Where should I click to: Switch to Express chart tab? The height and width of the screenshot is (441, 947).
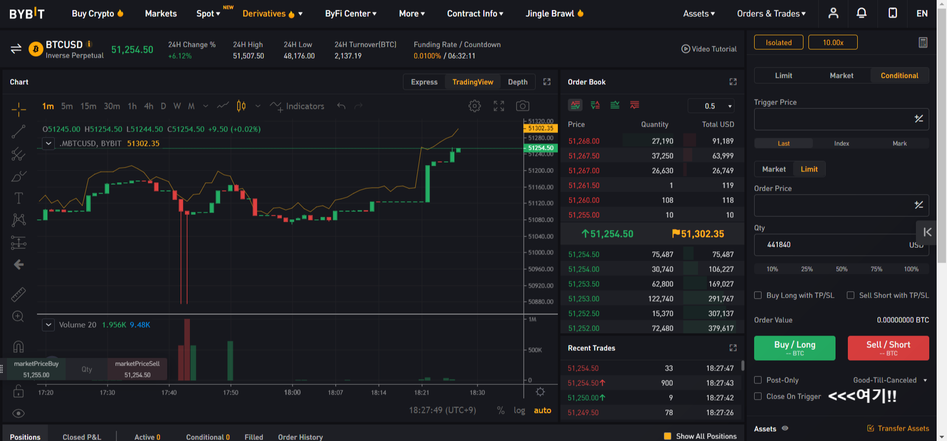(424, 82)
